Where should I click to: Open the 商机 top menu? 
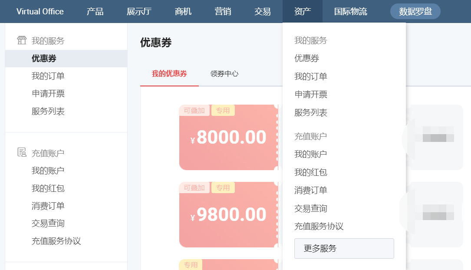183,11
